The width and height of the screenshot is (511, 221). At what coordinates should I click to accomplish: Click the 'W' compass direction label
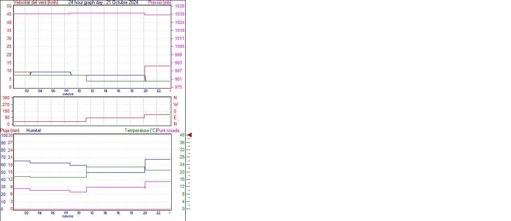pyautogui.click(x=176, y=105)
